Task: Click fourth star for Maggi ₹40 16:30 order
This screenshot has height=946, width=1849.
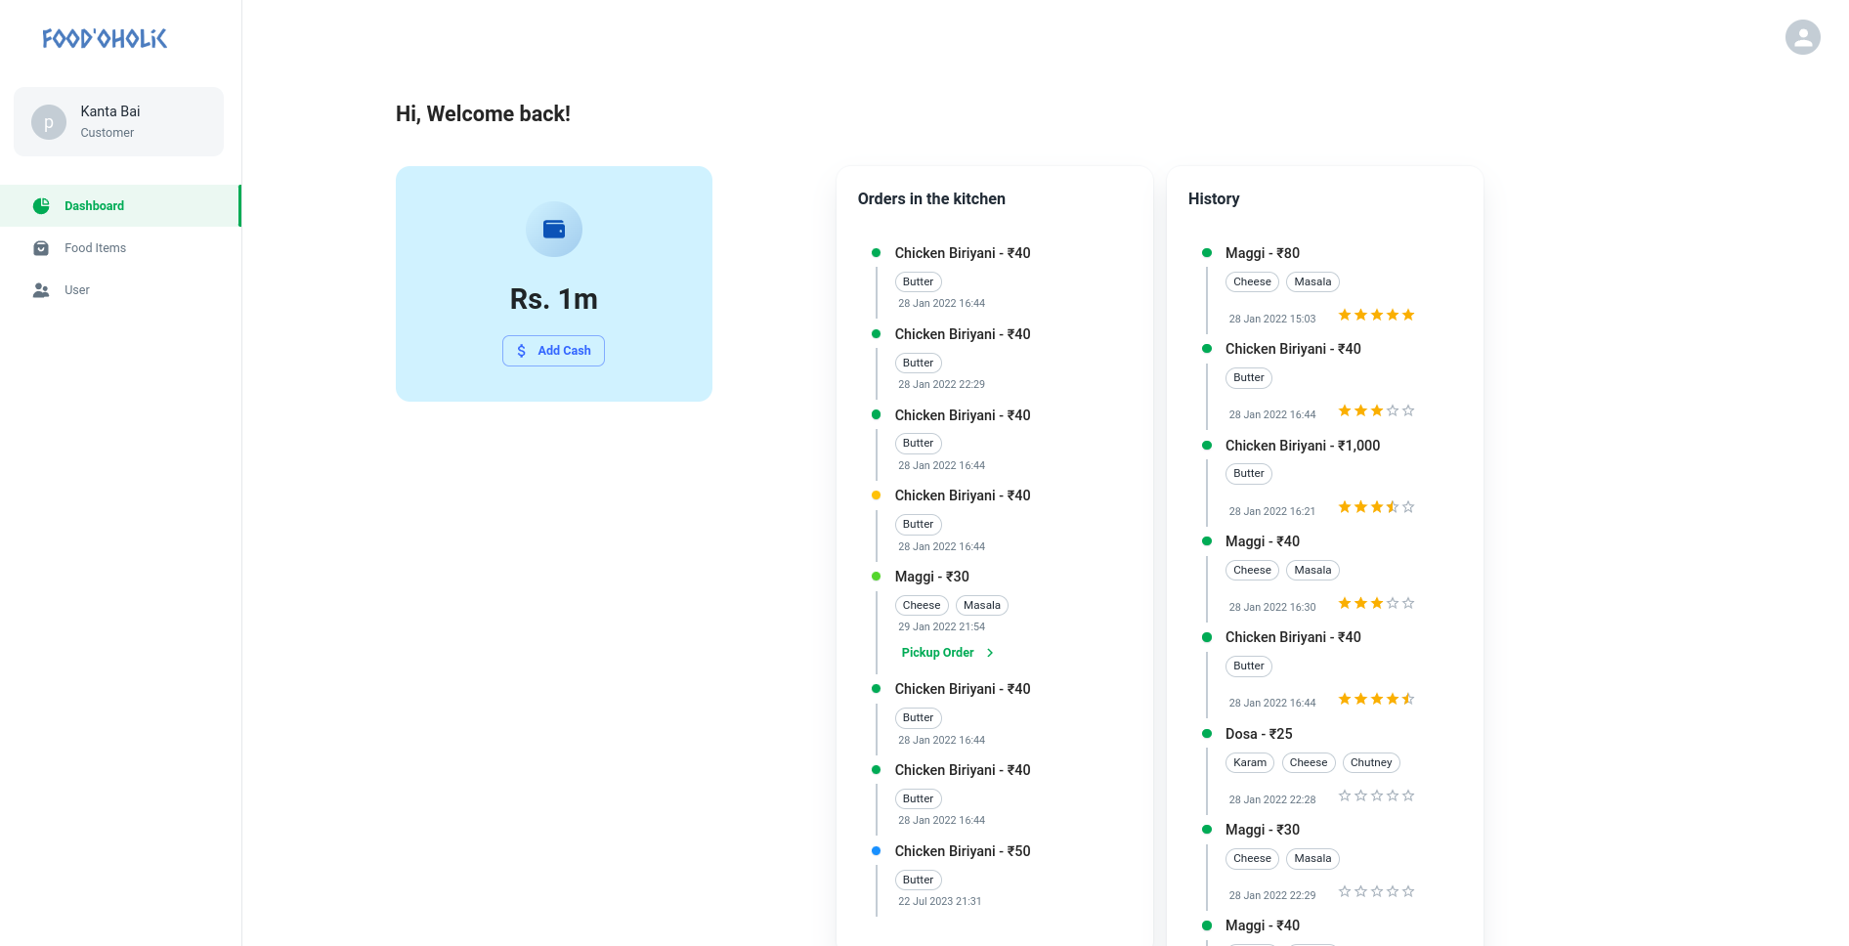Action: tap(1393, 603)
